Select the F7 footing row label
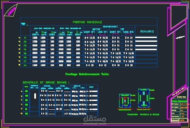The width and height of the screenshot is (190, 128). pos(25,61)
